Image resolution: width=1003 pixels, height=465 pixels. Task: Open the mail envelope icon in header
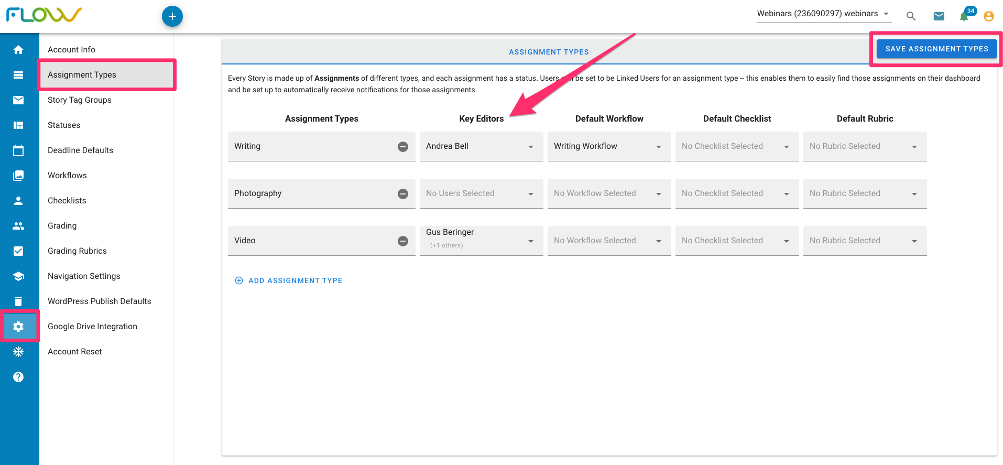click(x=939, y=16)
